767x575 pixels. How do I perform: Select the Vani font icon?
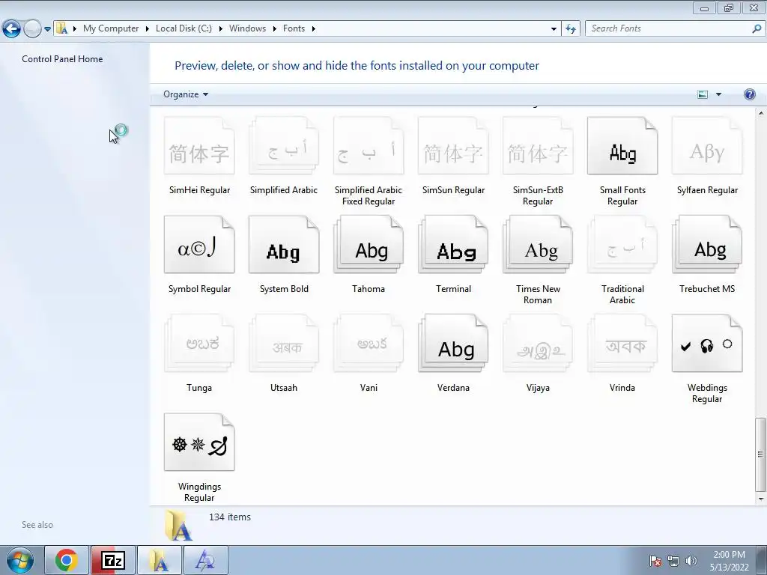[x=369, y=343]
